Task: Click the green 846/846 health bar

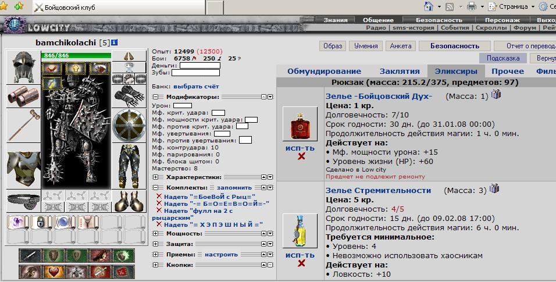Action: pos(76,56)
